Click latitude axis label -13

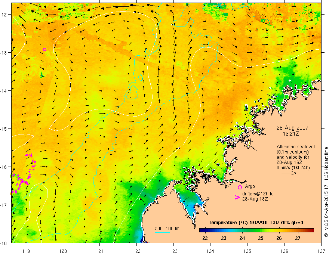tap(4, 53)
